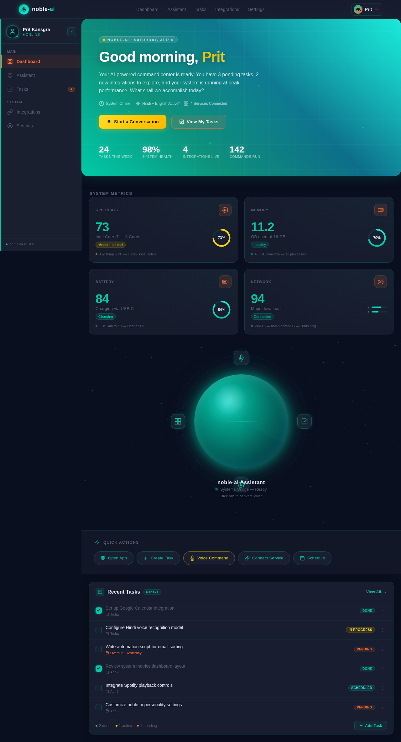The height and width of the screenshot is (742, 401).
Task: Open options menu for Google Calendar task
Action: [x=383, y=611]
